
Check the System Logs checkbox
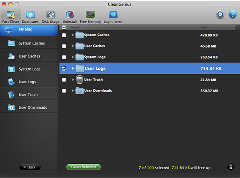tap(64, 57)
